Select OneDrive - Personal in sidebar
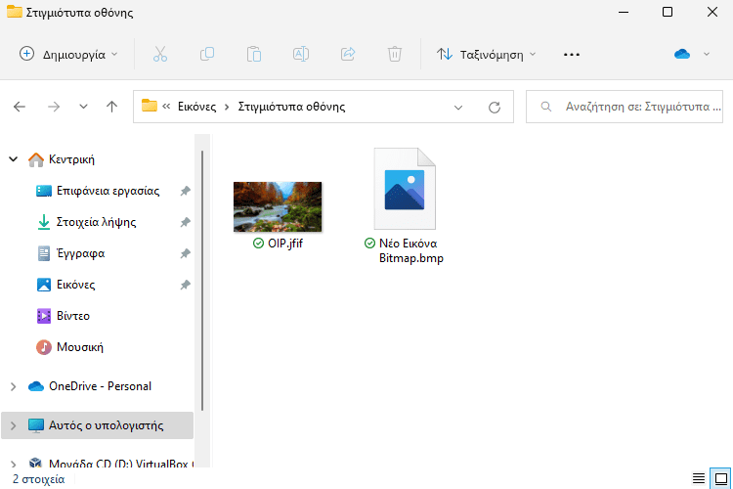733x489 pixels. coord(100,386)
